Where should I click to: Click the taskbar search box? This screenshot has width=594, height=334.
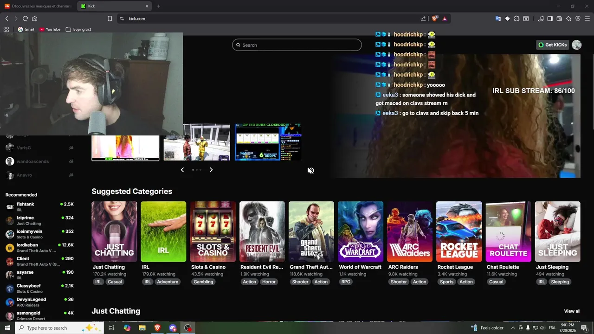click(59, 328)
